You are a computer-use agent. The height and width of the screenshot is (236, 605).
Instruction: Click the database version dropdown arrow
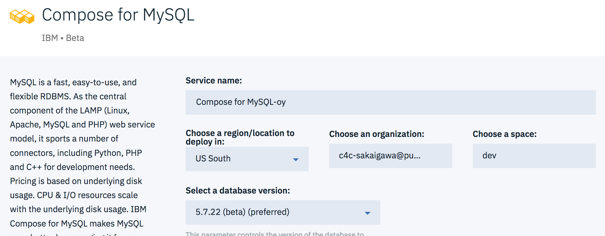point(367,213)
